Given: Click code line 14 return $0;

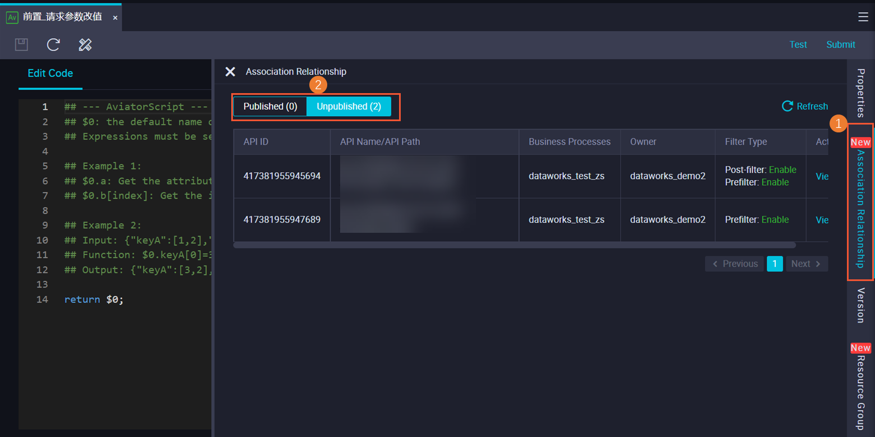Looking at the screenshot, I should [x=94, y=300].
